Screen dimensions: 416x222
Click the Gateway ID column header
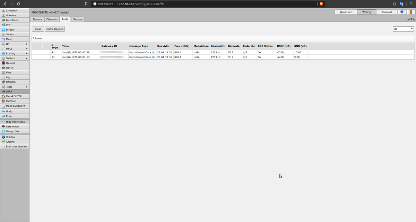(x=114, y=46)
